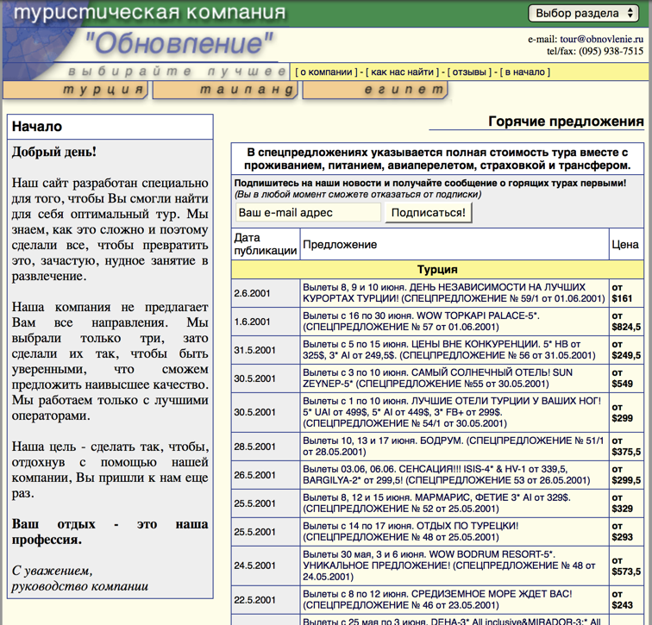
Task: Click the Турция section header row
Action: [437, 269]
